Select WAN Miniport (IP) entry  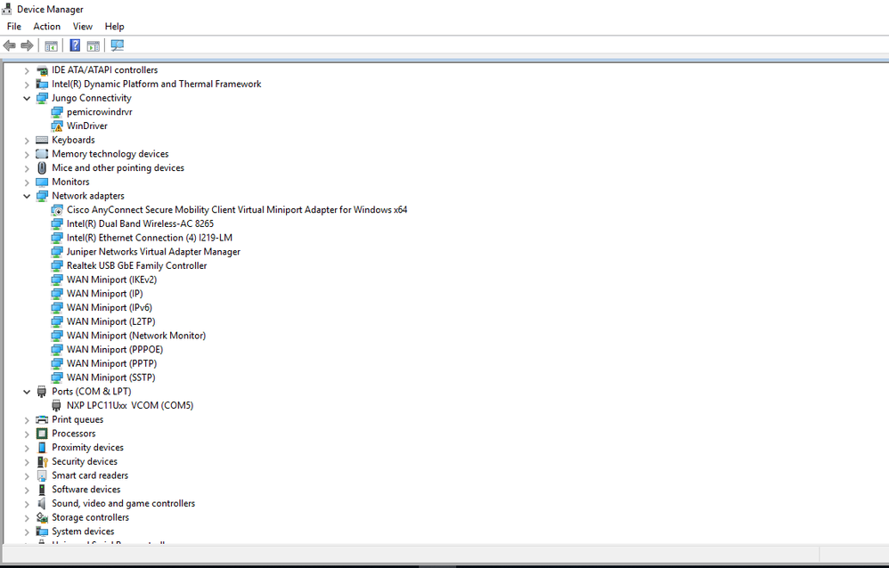tap(105, 294)
